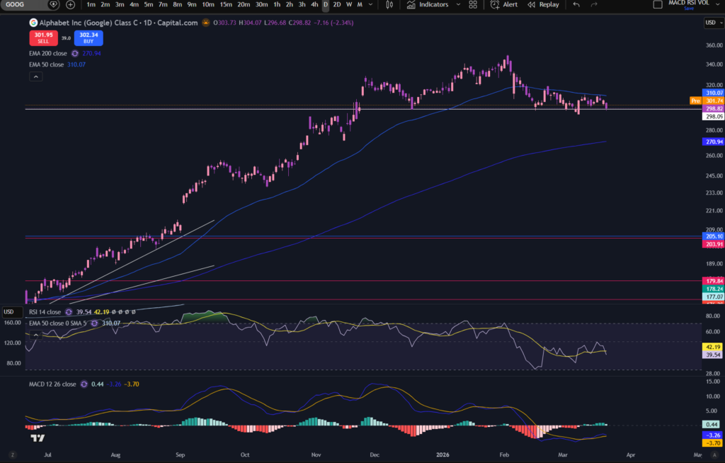Open the timeframe list dropdown arrow
This screenshot has height=463, width=725.
pos(370,5)
